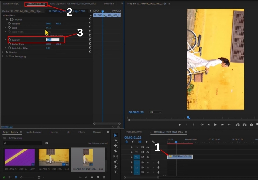Open Timeline Display Settings wrench
The height and width of the screenshot is (180, 258).
tap(153, 142)
